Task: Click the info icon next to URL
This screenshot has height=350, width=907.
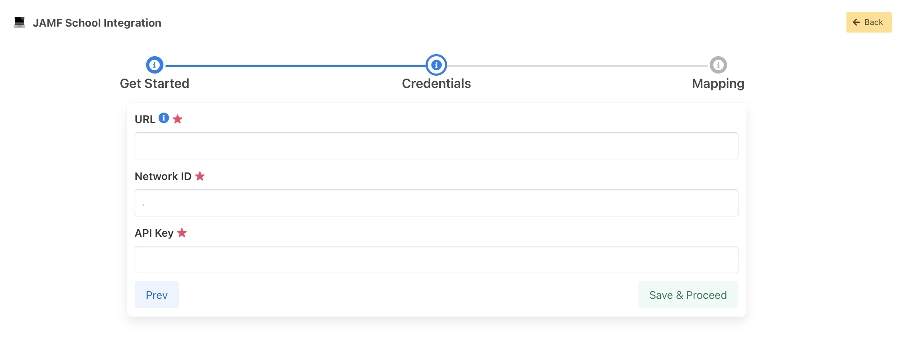Action: coord(164,118)
